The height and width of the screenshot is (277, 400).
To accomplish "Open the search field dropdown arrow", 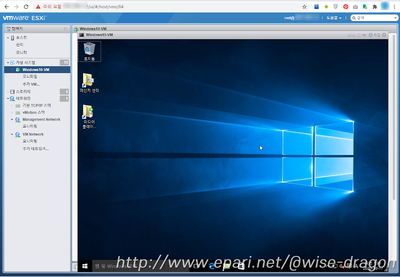I will coord(395,18).
